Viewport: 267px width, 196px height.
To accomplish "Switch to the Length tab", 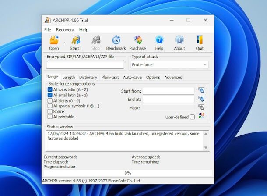I will 69,78.
